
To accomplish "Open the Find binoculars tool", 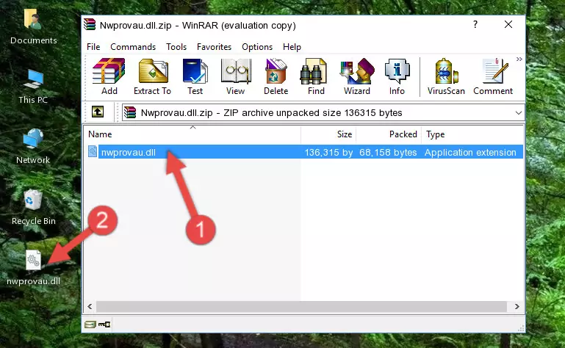I will 316,76.
